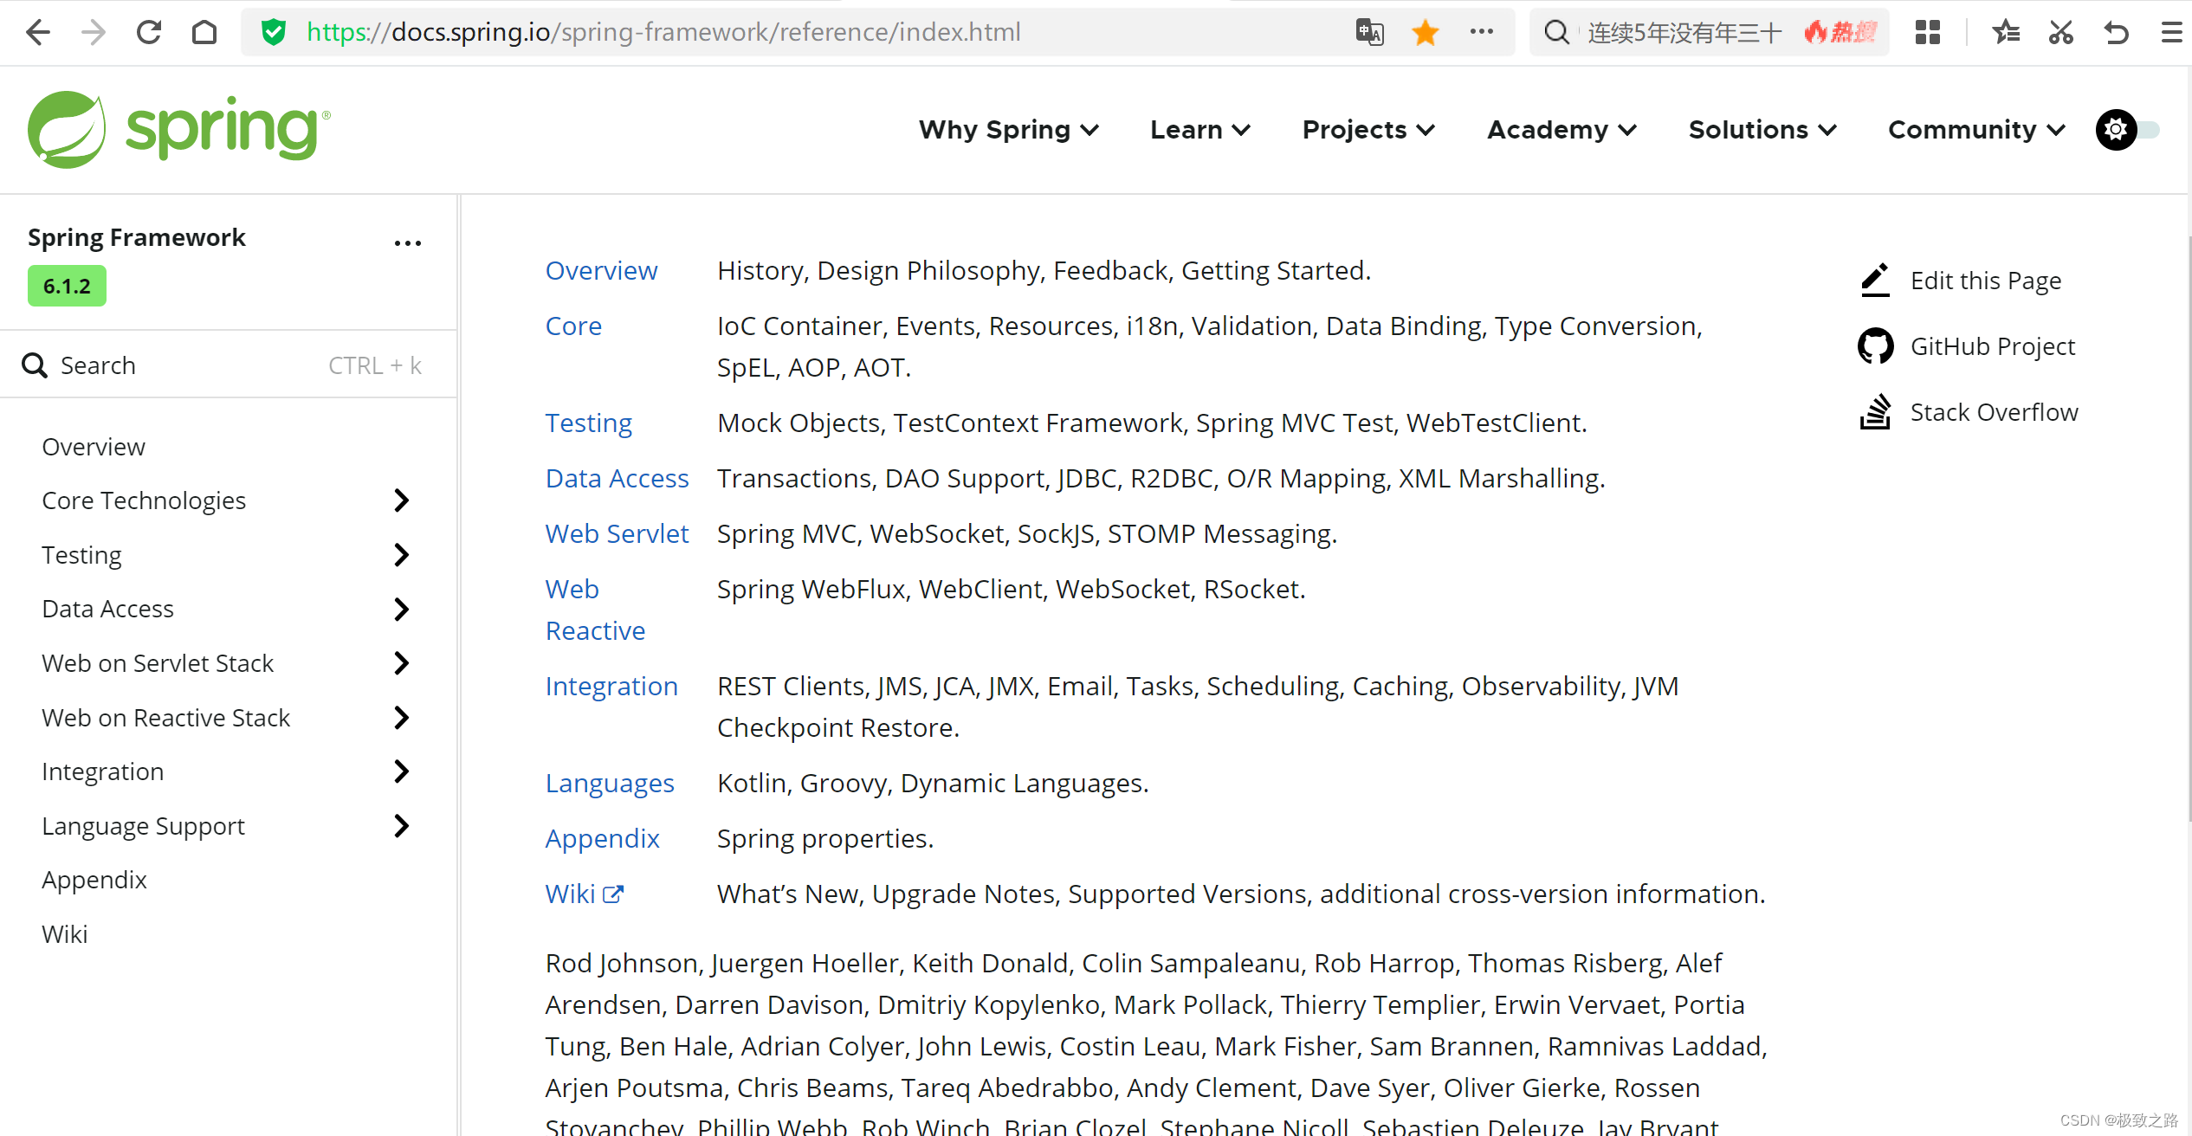Click the search magnifier in browser search box
This screenshot has width=2192, height=1136.
pyautogui.click(x=1556, y=33)
